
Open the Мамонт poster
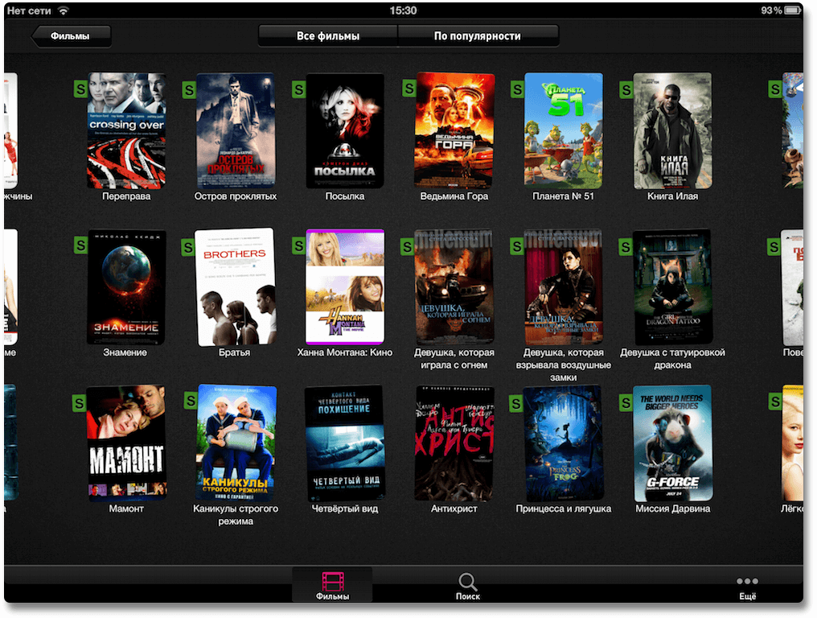point(126,443)
